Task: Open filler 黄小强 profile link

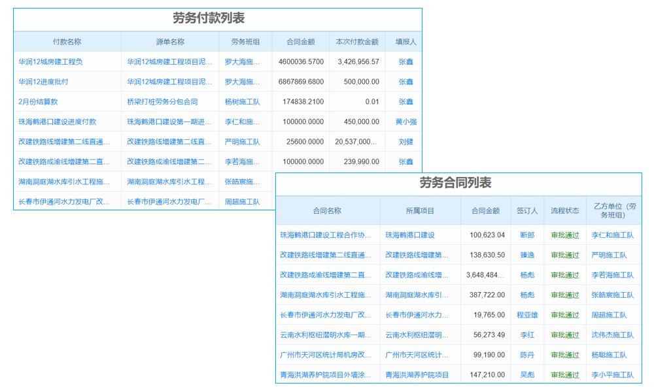Action: tap(405, 122)
